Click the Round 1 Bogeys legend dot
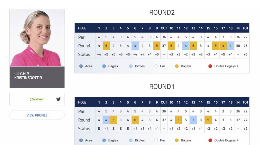This screenshot has width=259, height=145. tap(177, 140)
